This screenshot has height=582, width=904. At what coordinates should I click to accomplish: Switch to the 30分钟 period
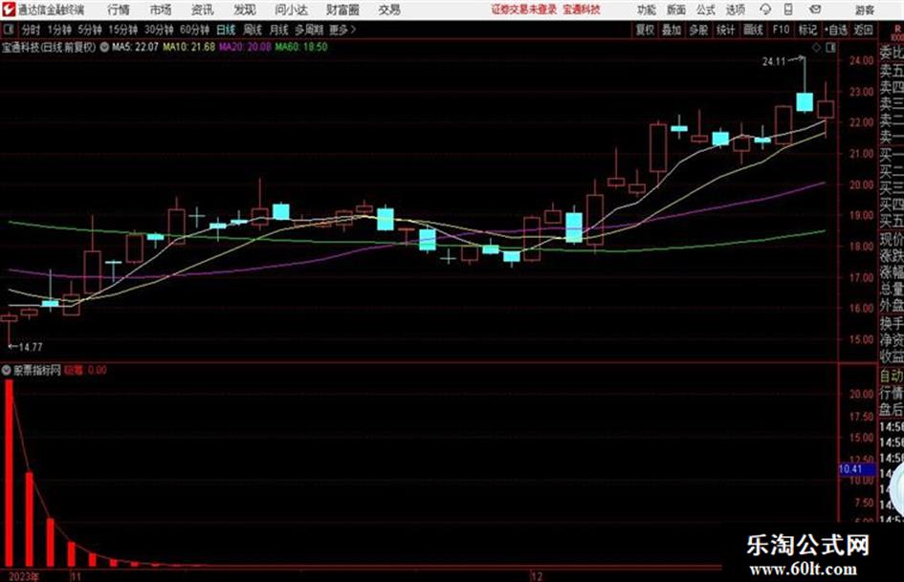(159, 30)
